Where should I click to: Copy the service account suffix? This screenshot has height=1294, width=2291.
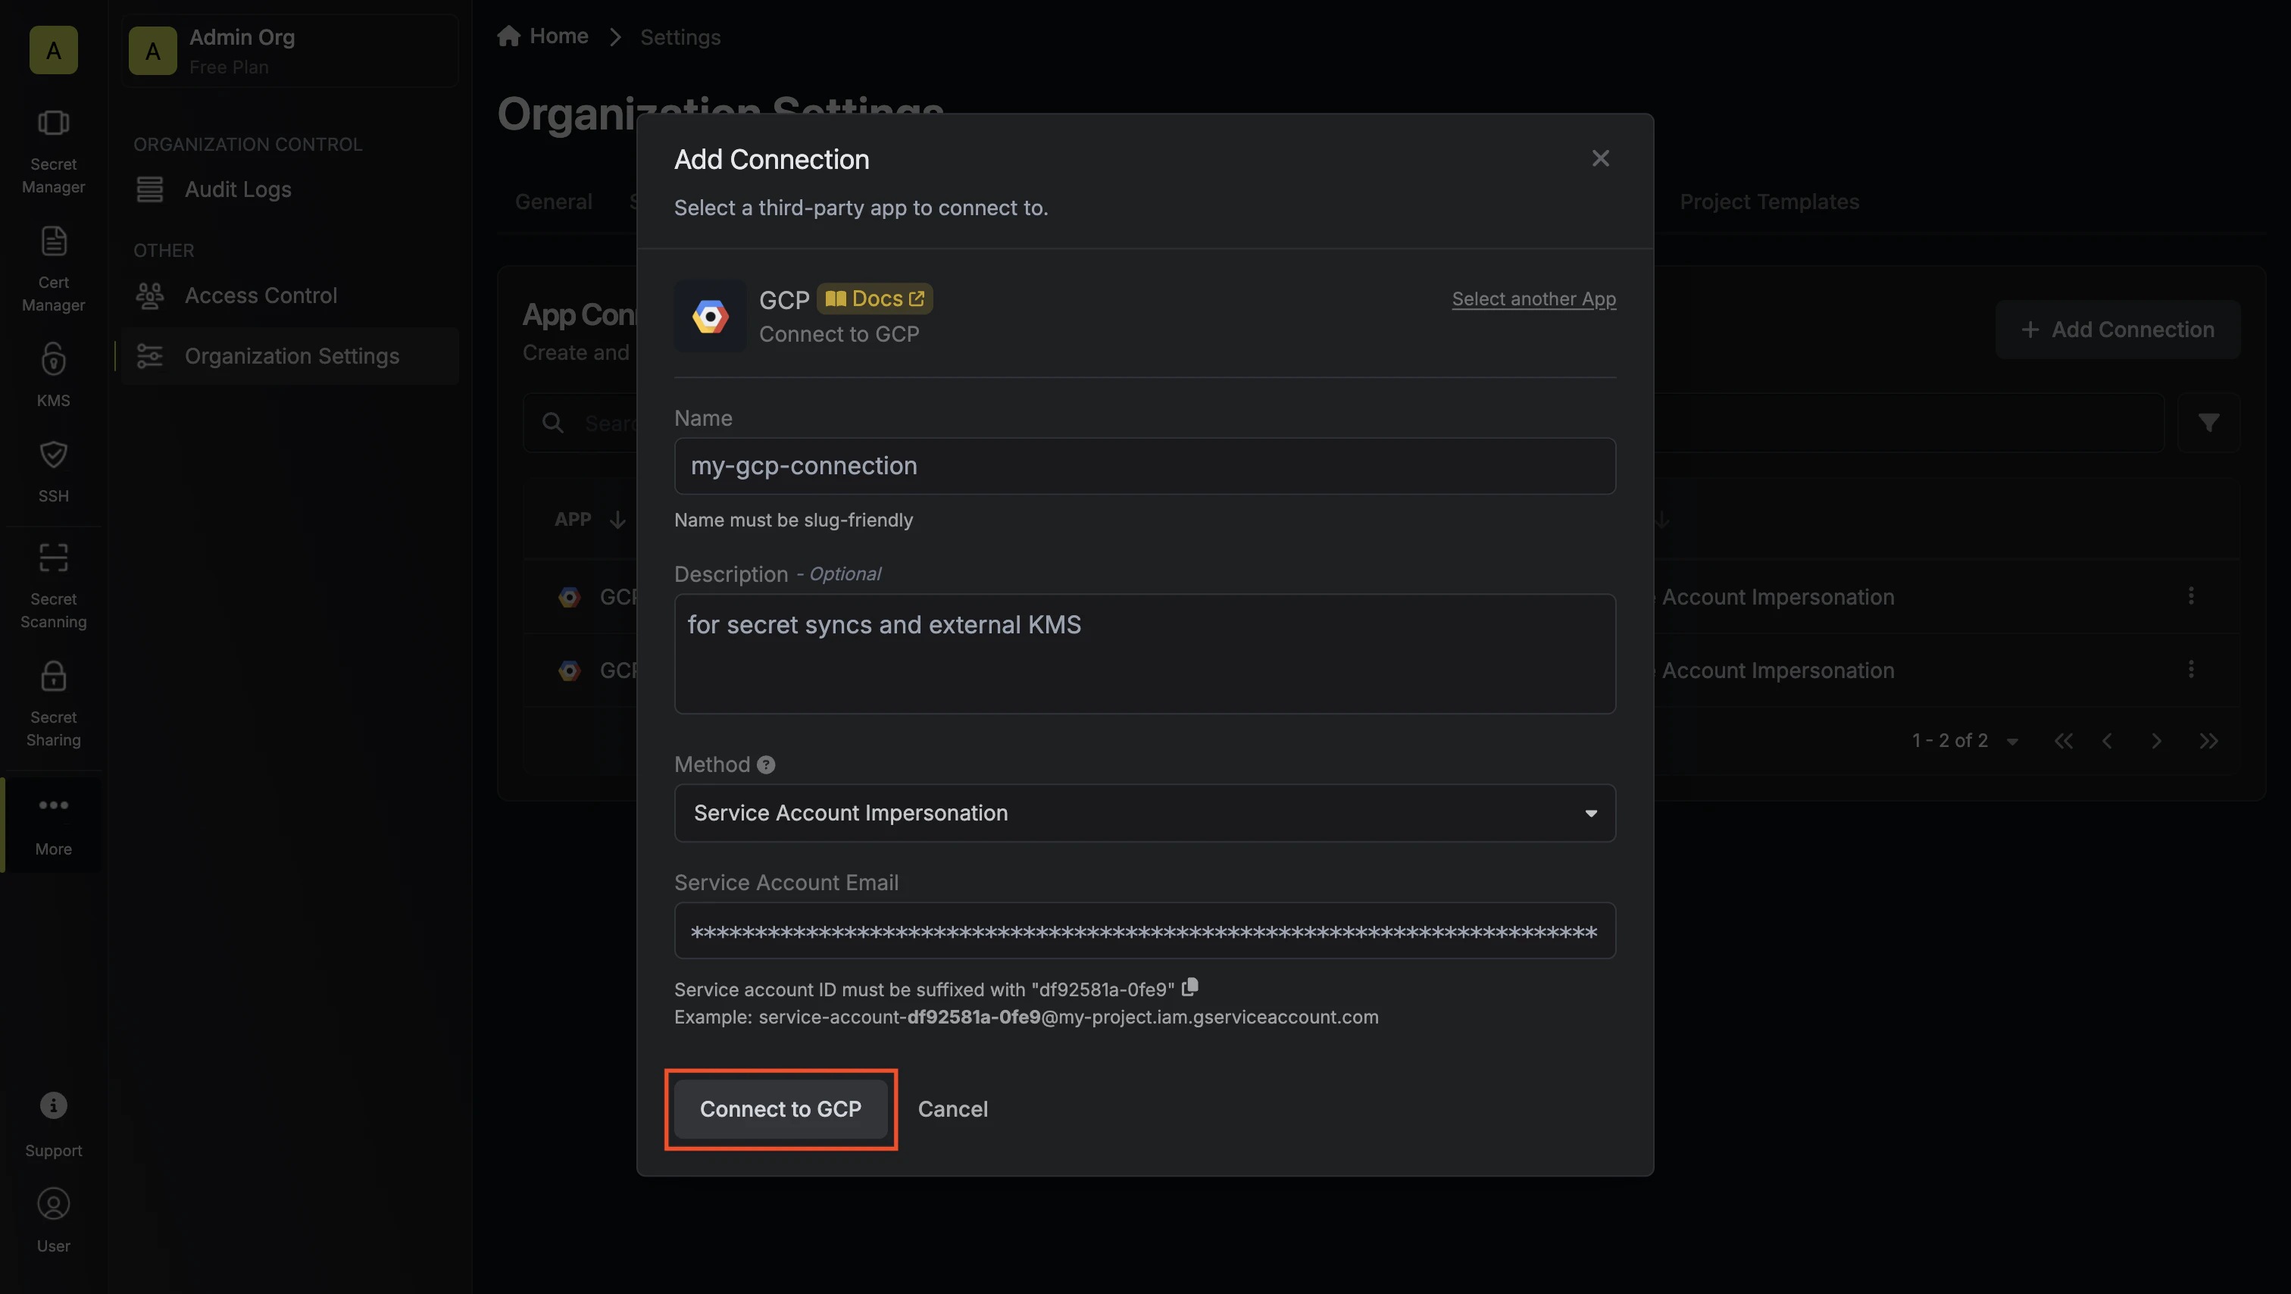[x=1190, y=987]
